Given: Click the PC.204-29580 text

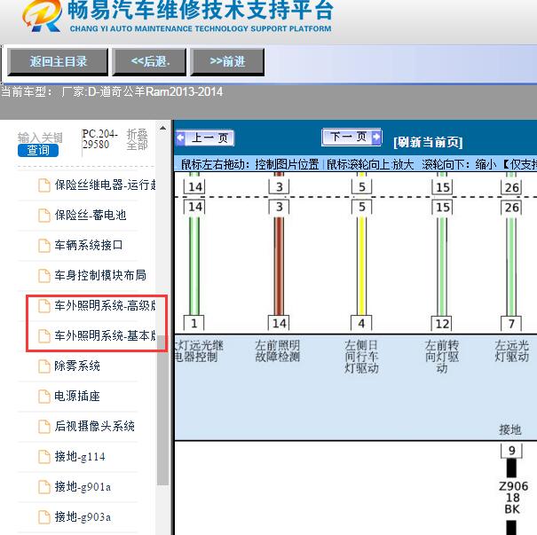Looking at the screenshot, I should pyautogui.click(x=99, y=139).
